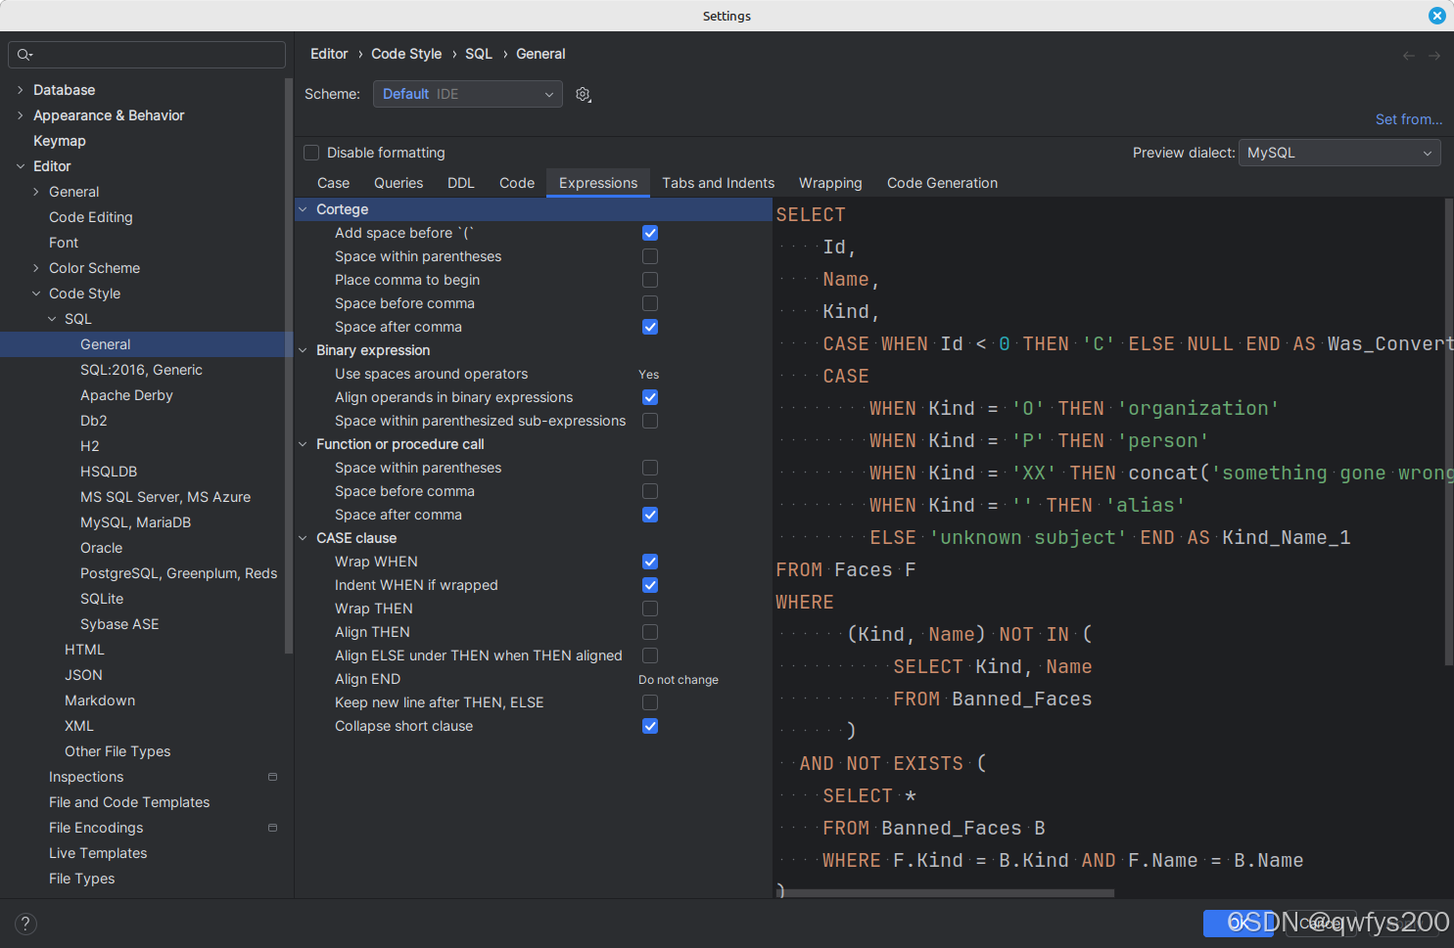This screenshot has height=948, width=1454.
Task: Open File and Code Templates page
Action: pyautogui.click(x=129, y=802)
